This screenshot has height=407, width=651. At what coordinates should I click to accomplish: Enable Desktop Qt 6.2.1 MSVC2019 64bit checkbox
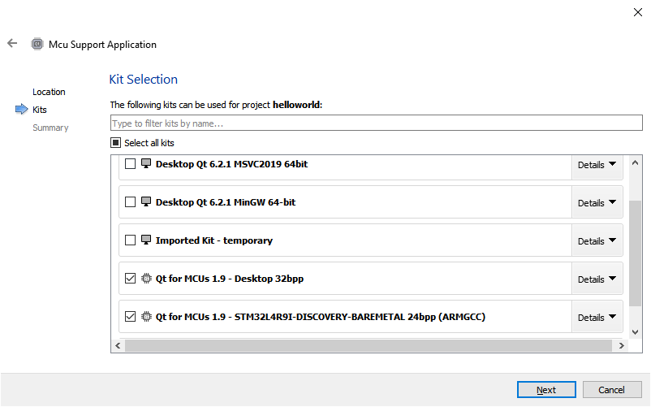(x=131, y=164)
